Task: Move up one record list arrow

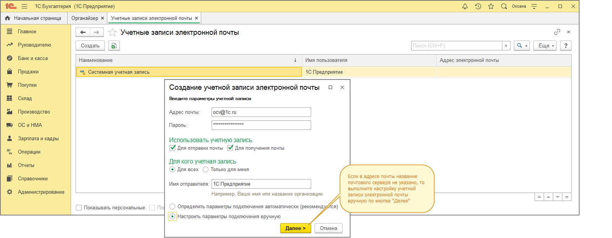Action: click(x=548, y=197)
